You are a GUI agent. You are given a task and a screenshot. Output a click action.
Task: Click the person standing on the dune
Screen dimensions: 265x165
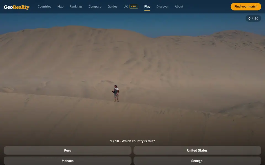pos(116,93)
